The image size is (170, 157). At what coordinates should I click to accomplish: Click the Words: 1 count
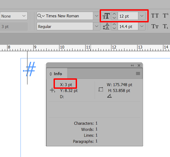point(89,129)
